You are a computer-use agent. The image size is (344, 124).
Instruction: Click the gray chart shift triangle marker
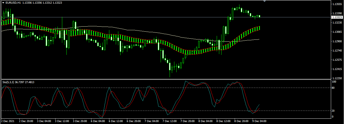click(264, 1)
